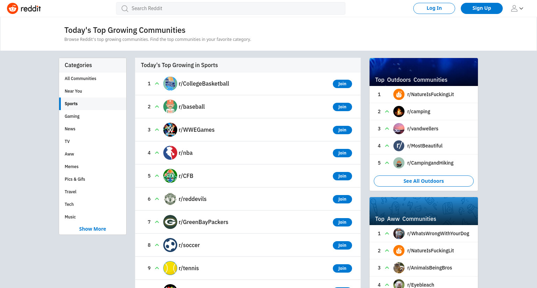Open r/AnimalsBeingBros community link
Image resolution: width=537 pixels, height=288 pixels.
tap(430, 268)
